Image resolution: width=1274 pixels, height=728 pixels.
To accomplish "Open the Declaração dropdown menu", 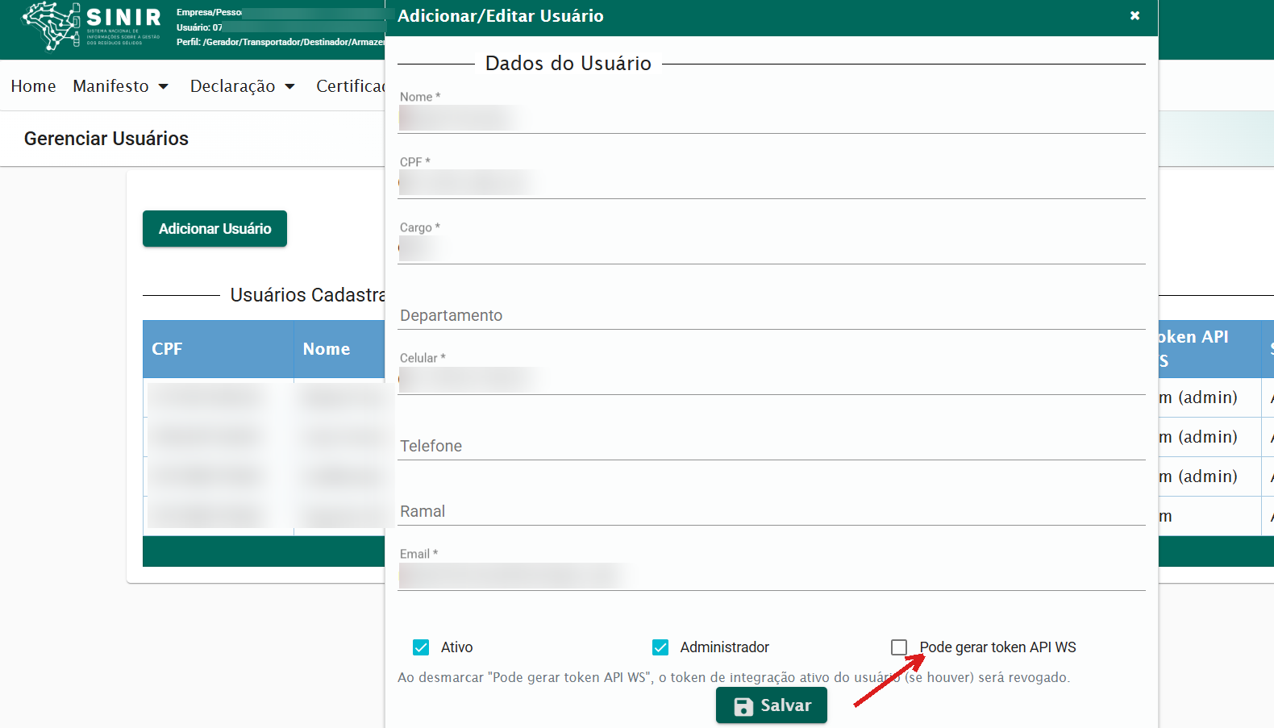I will (x=243, y=86).
